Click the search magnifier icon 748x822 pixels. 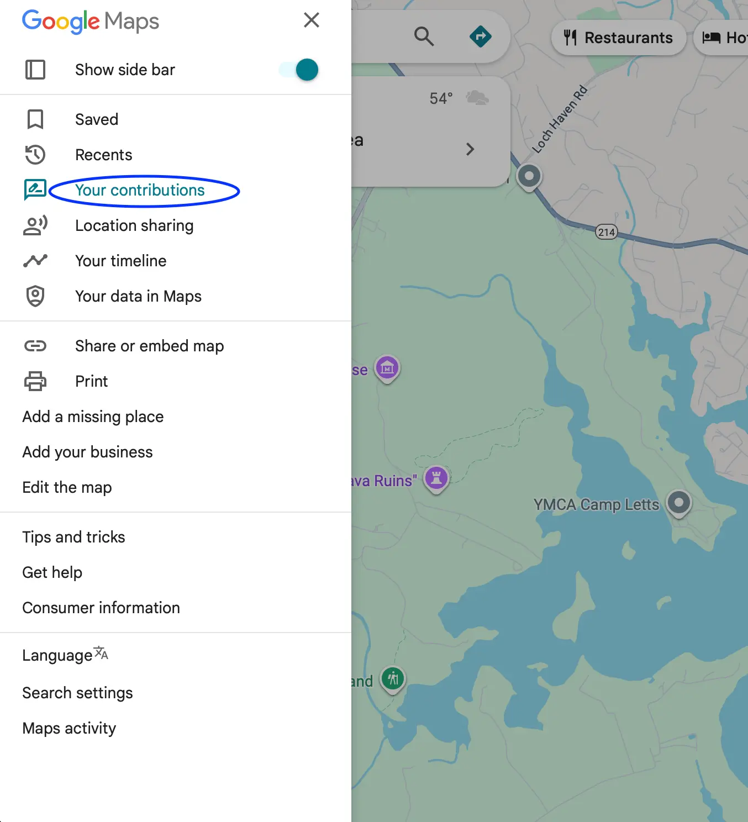coord(424,36)
